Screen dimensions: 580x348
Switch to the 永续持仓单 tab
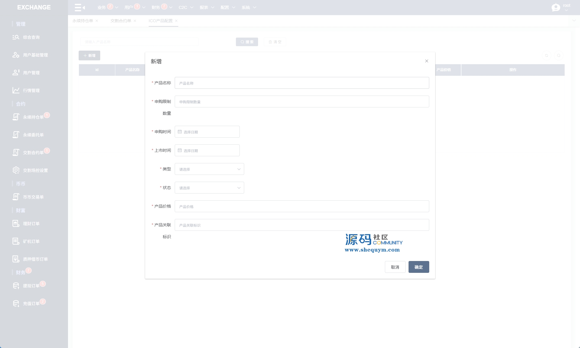tap(83, 21)
